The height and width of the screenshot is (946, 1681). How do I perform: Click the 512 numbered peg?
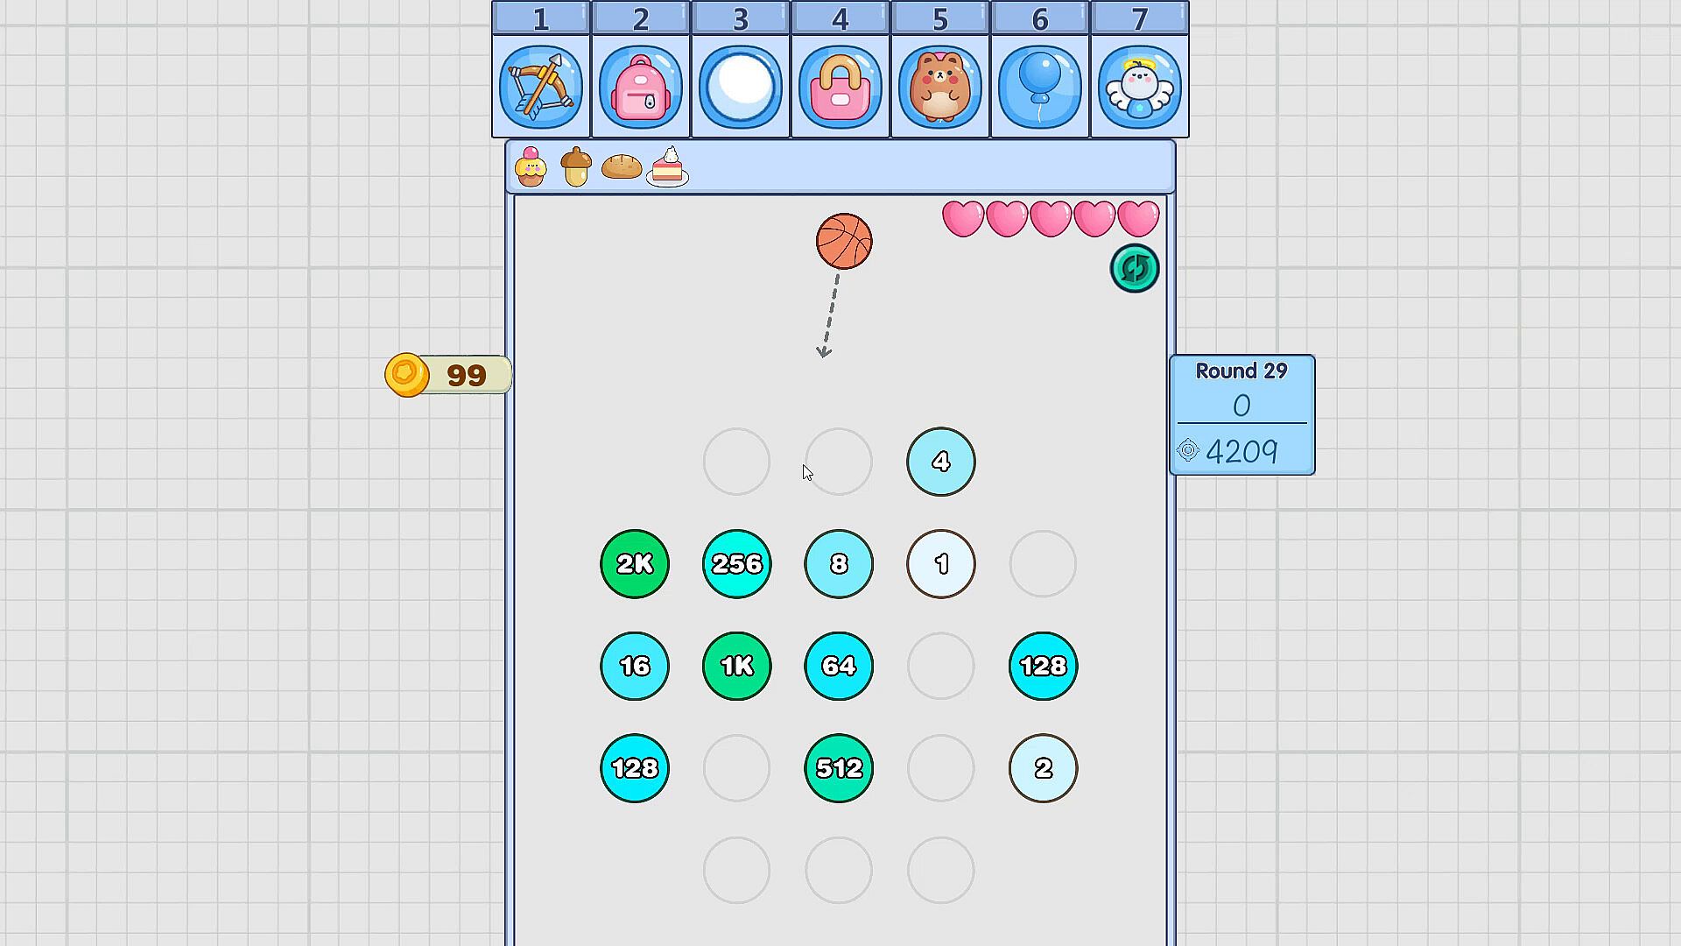coord(839,768)
